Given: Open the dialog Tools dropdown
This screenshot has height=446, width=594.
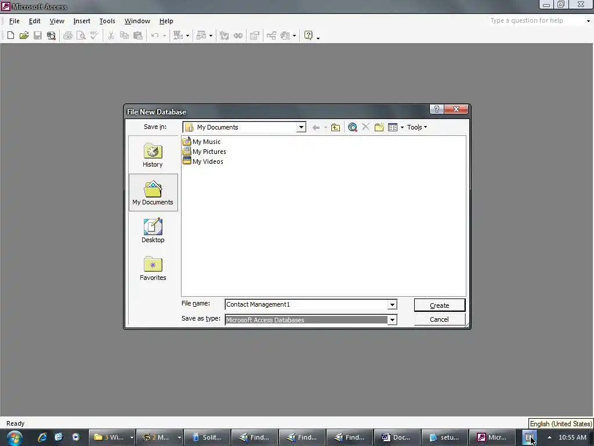Looking at the screenshot, I should click(416, 127).
